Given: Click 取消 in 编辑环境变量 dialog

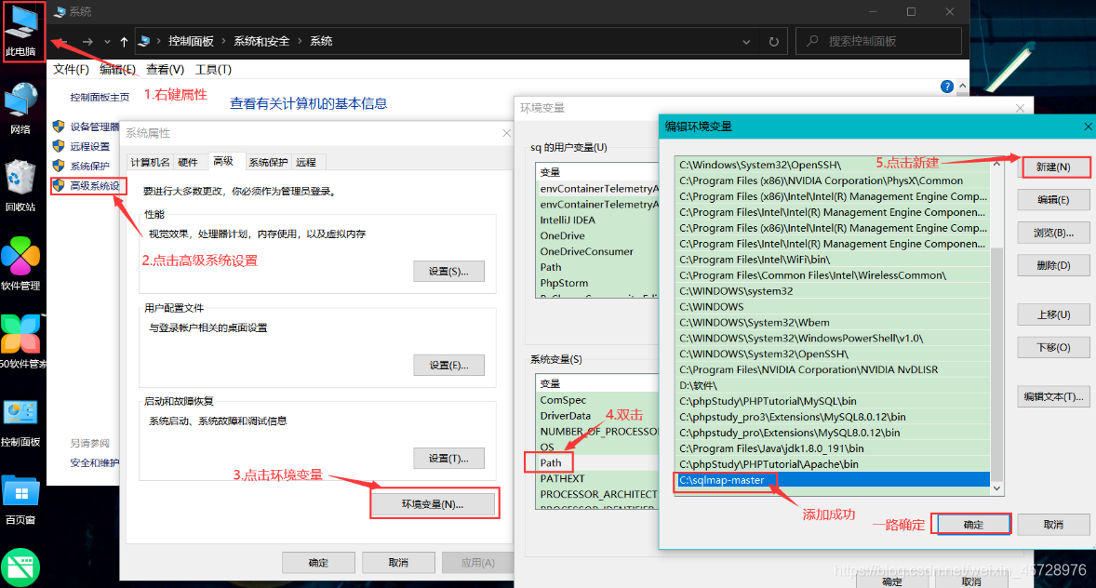Looking at the screenshot, I should coord(1053,525).
